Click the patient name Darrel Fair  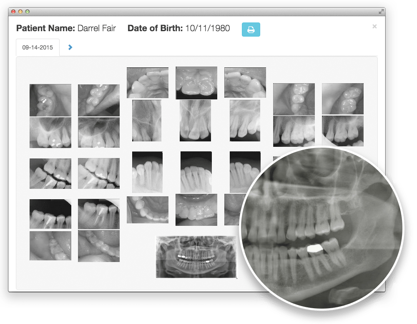97,28
